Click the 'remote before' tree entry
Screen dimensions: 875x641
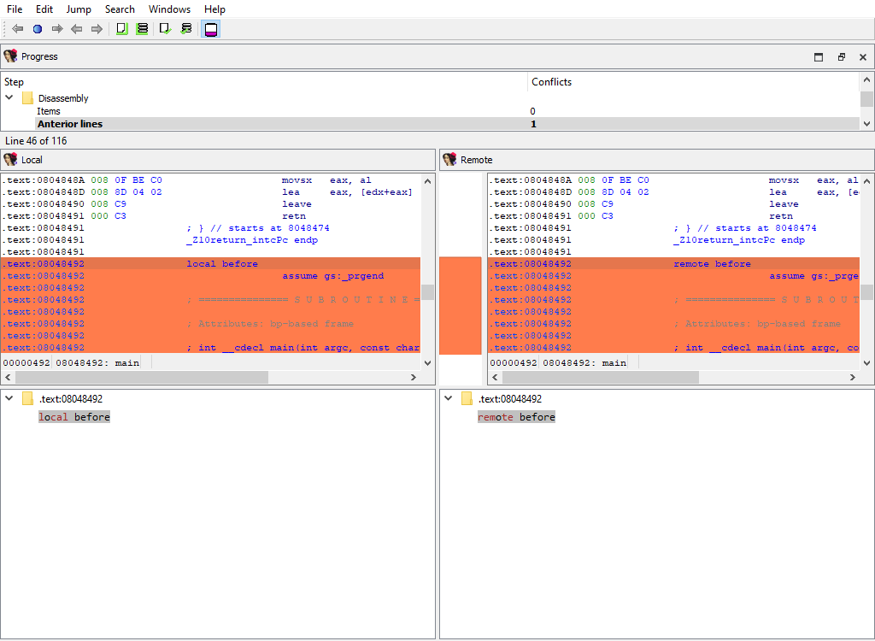coord(516,417)
